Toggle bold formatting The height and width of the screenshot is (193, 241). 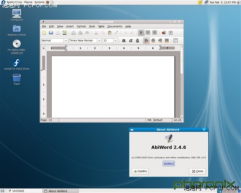point(124,41)
